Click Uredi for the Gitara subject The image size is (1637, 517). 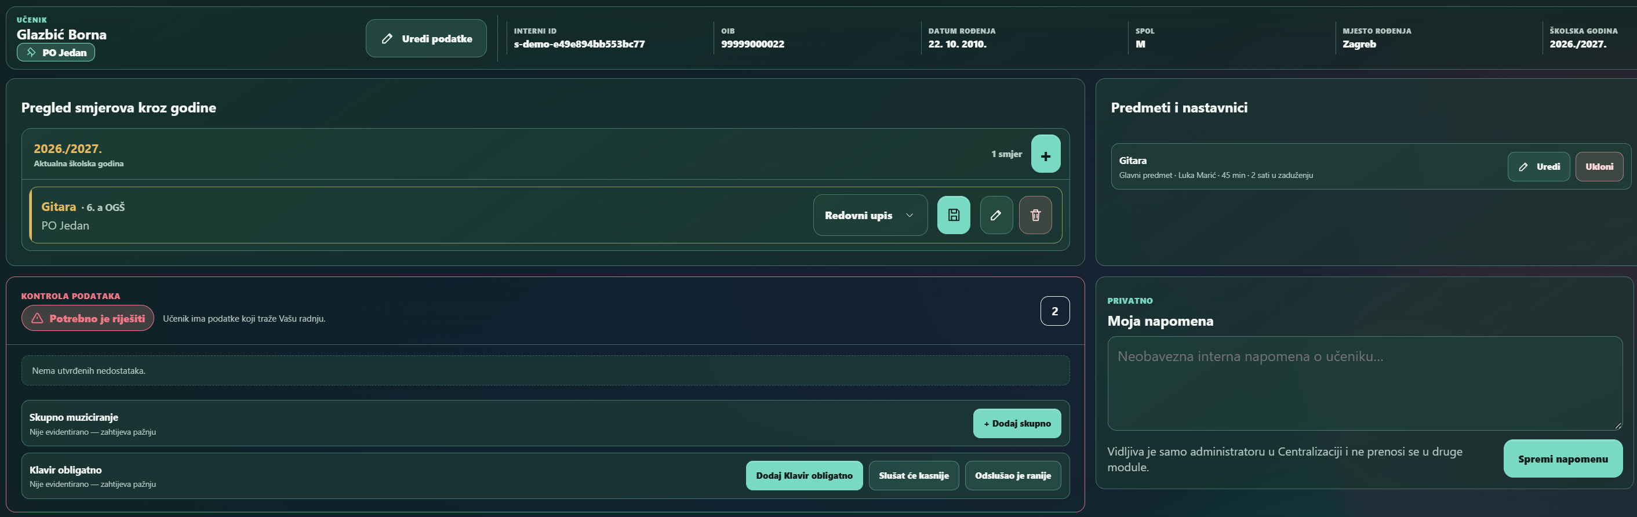pyautogui.click(x=1538, y=166)
